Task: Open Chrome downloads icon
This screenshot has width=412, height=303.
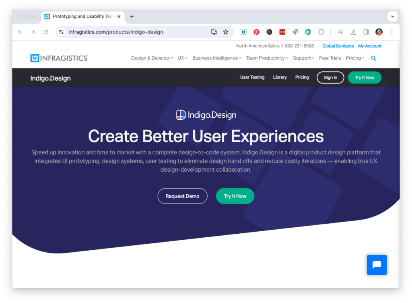Action: (353, 32)
